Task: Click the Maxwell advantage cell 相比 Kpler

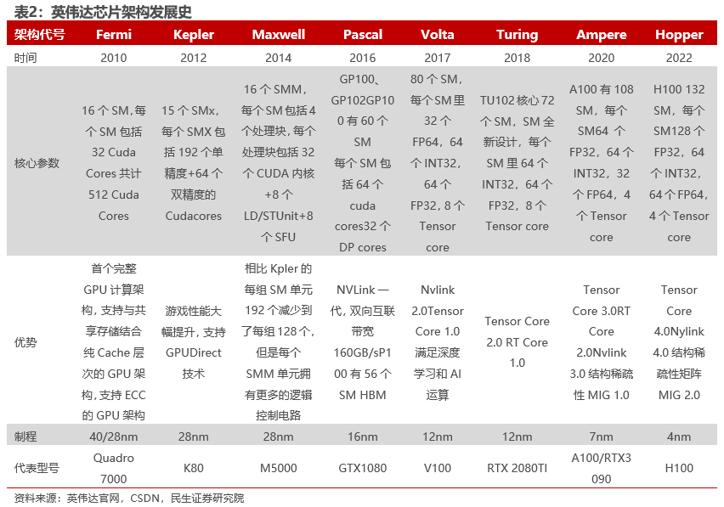Action: tap(279, 342)
